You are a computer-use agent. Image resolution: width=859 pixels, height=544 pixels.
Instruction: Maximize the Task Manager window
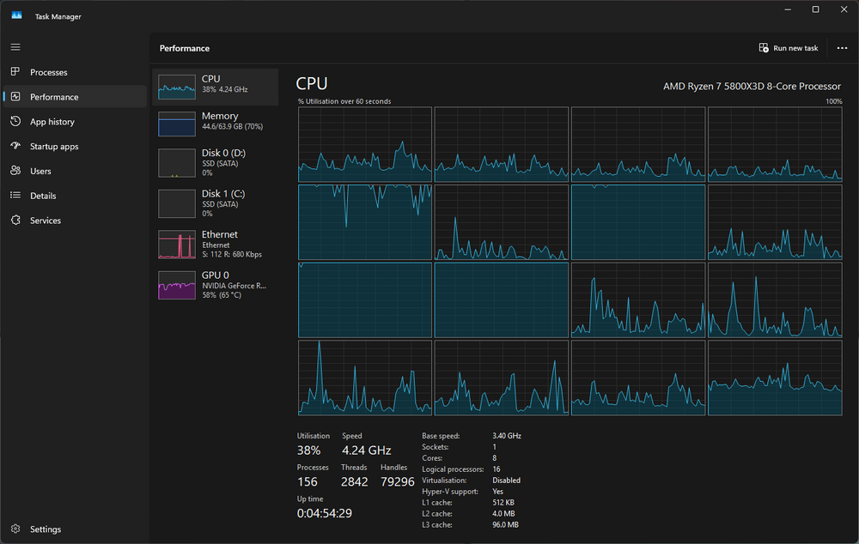pyautogui.click(x=815, y=9)
